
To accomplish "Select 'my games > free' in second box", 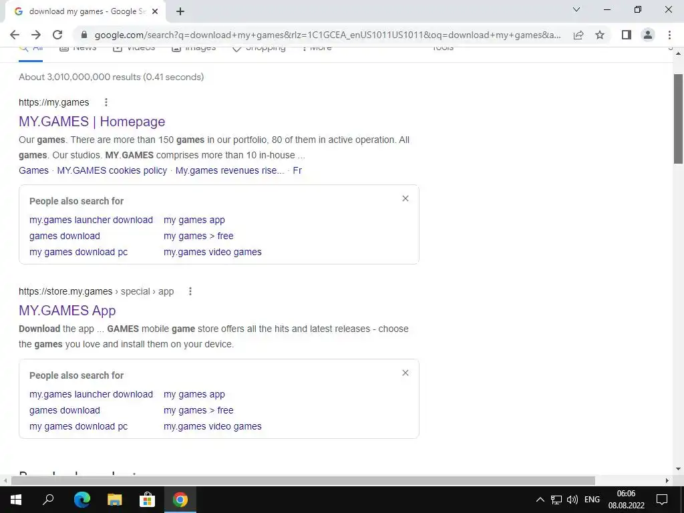I will click(198, 411).
